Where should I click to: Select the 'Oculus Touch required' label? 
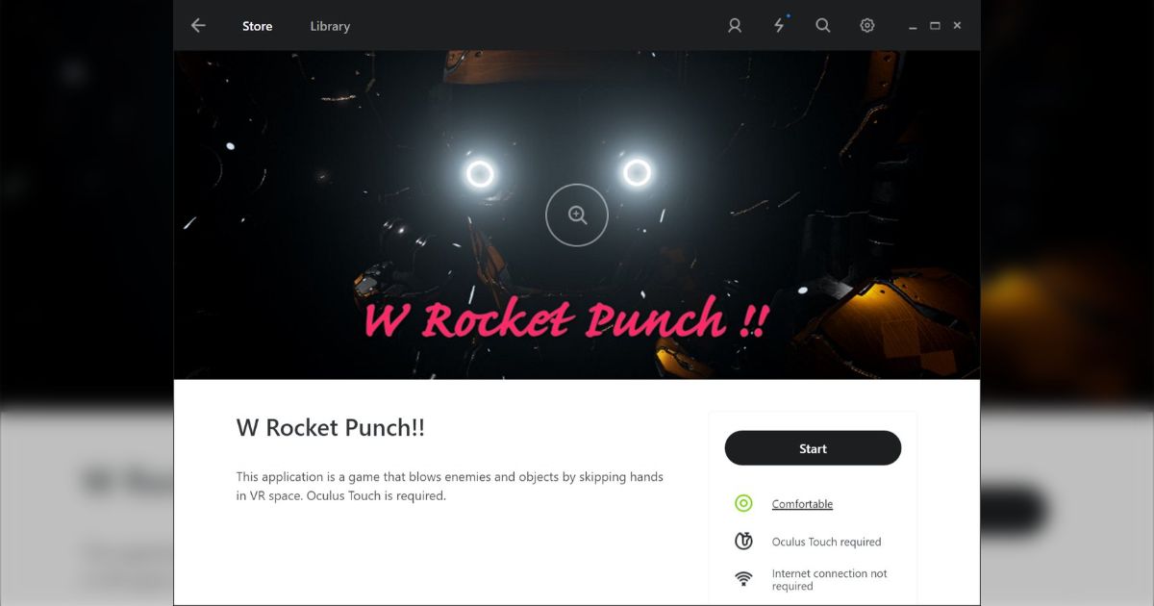point(826,542)
